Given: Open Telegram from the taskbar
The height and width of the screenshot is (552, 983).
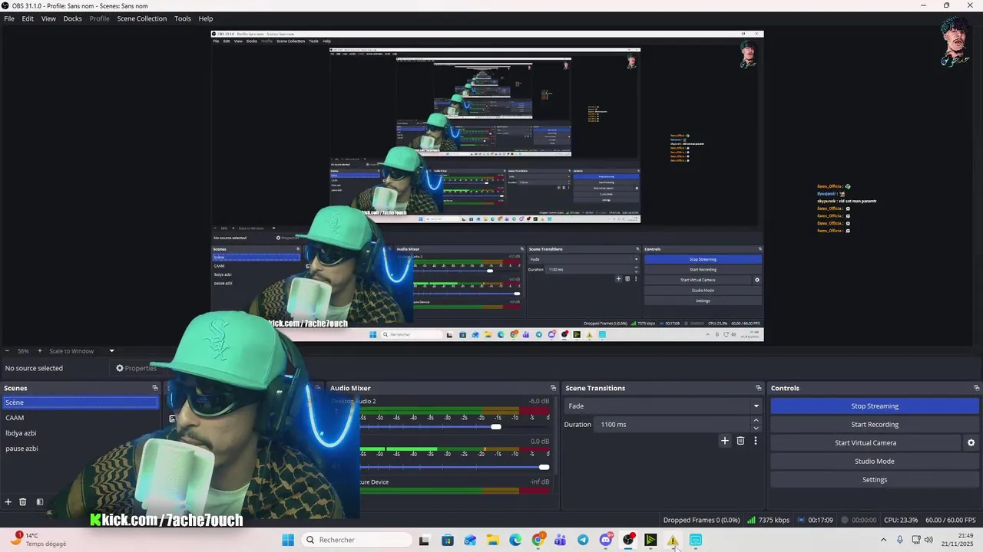Looking at the screenshot, I should 583,540.
